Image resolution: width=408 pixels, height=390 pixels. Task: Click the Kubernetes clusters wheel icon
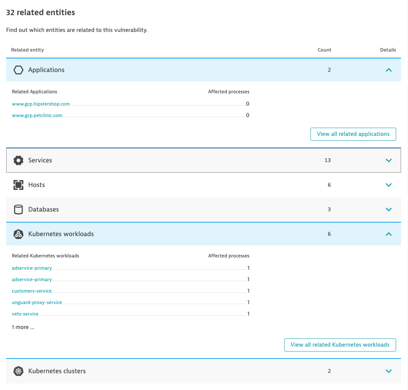[18, 371]
